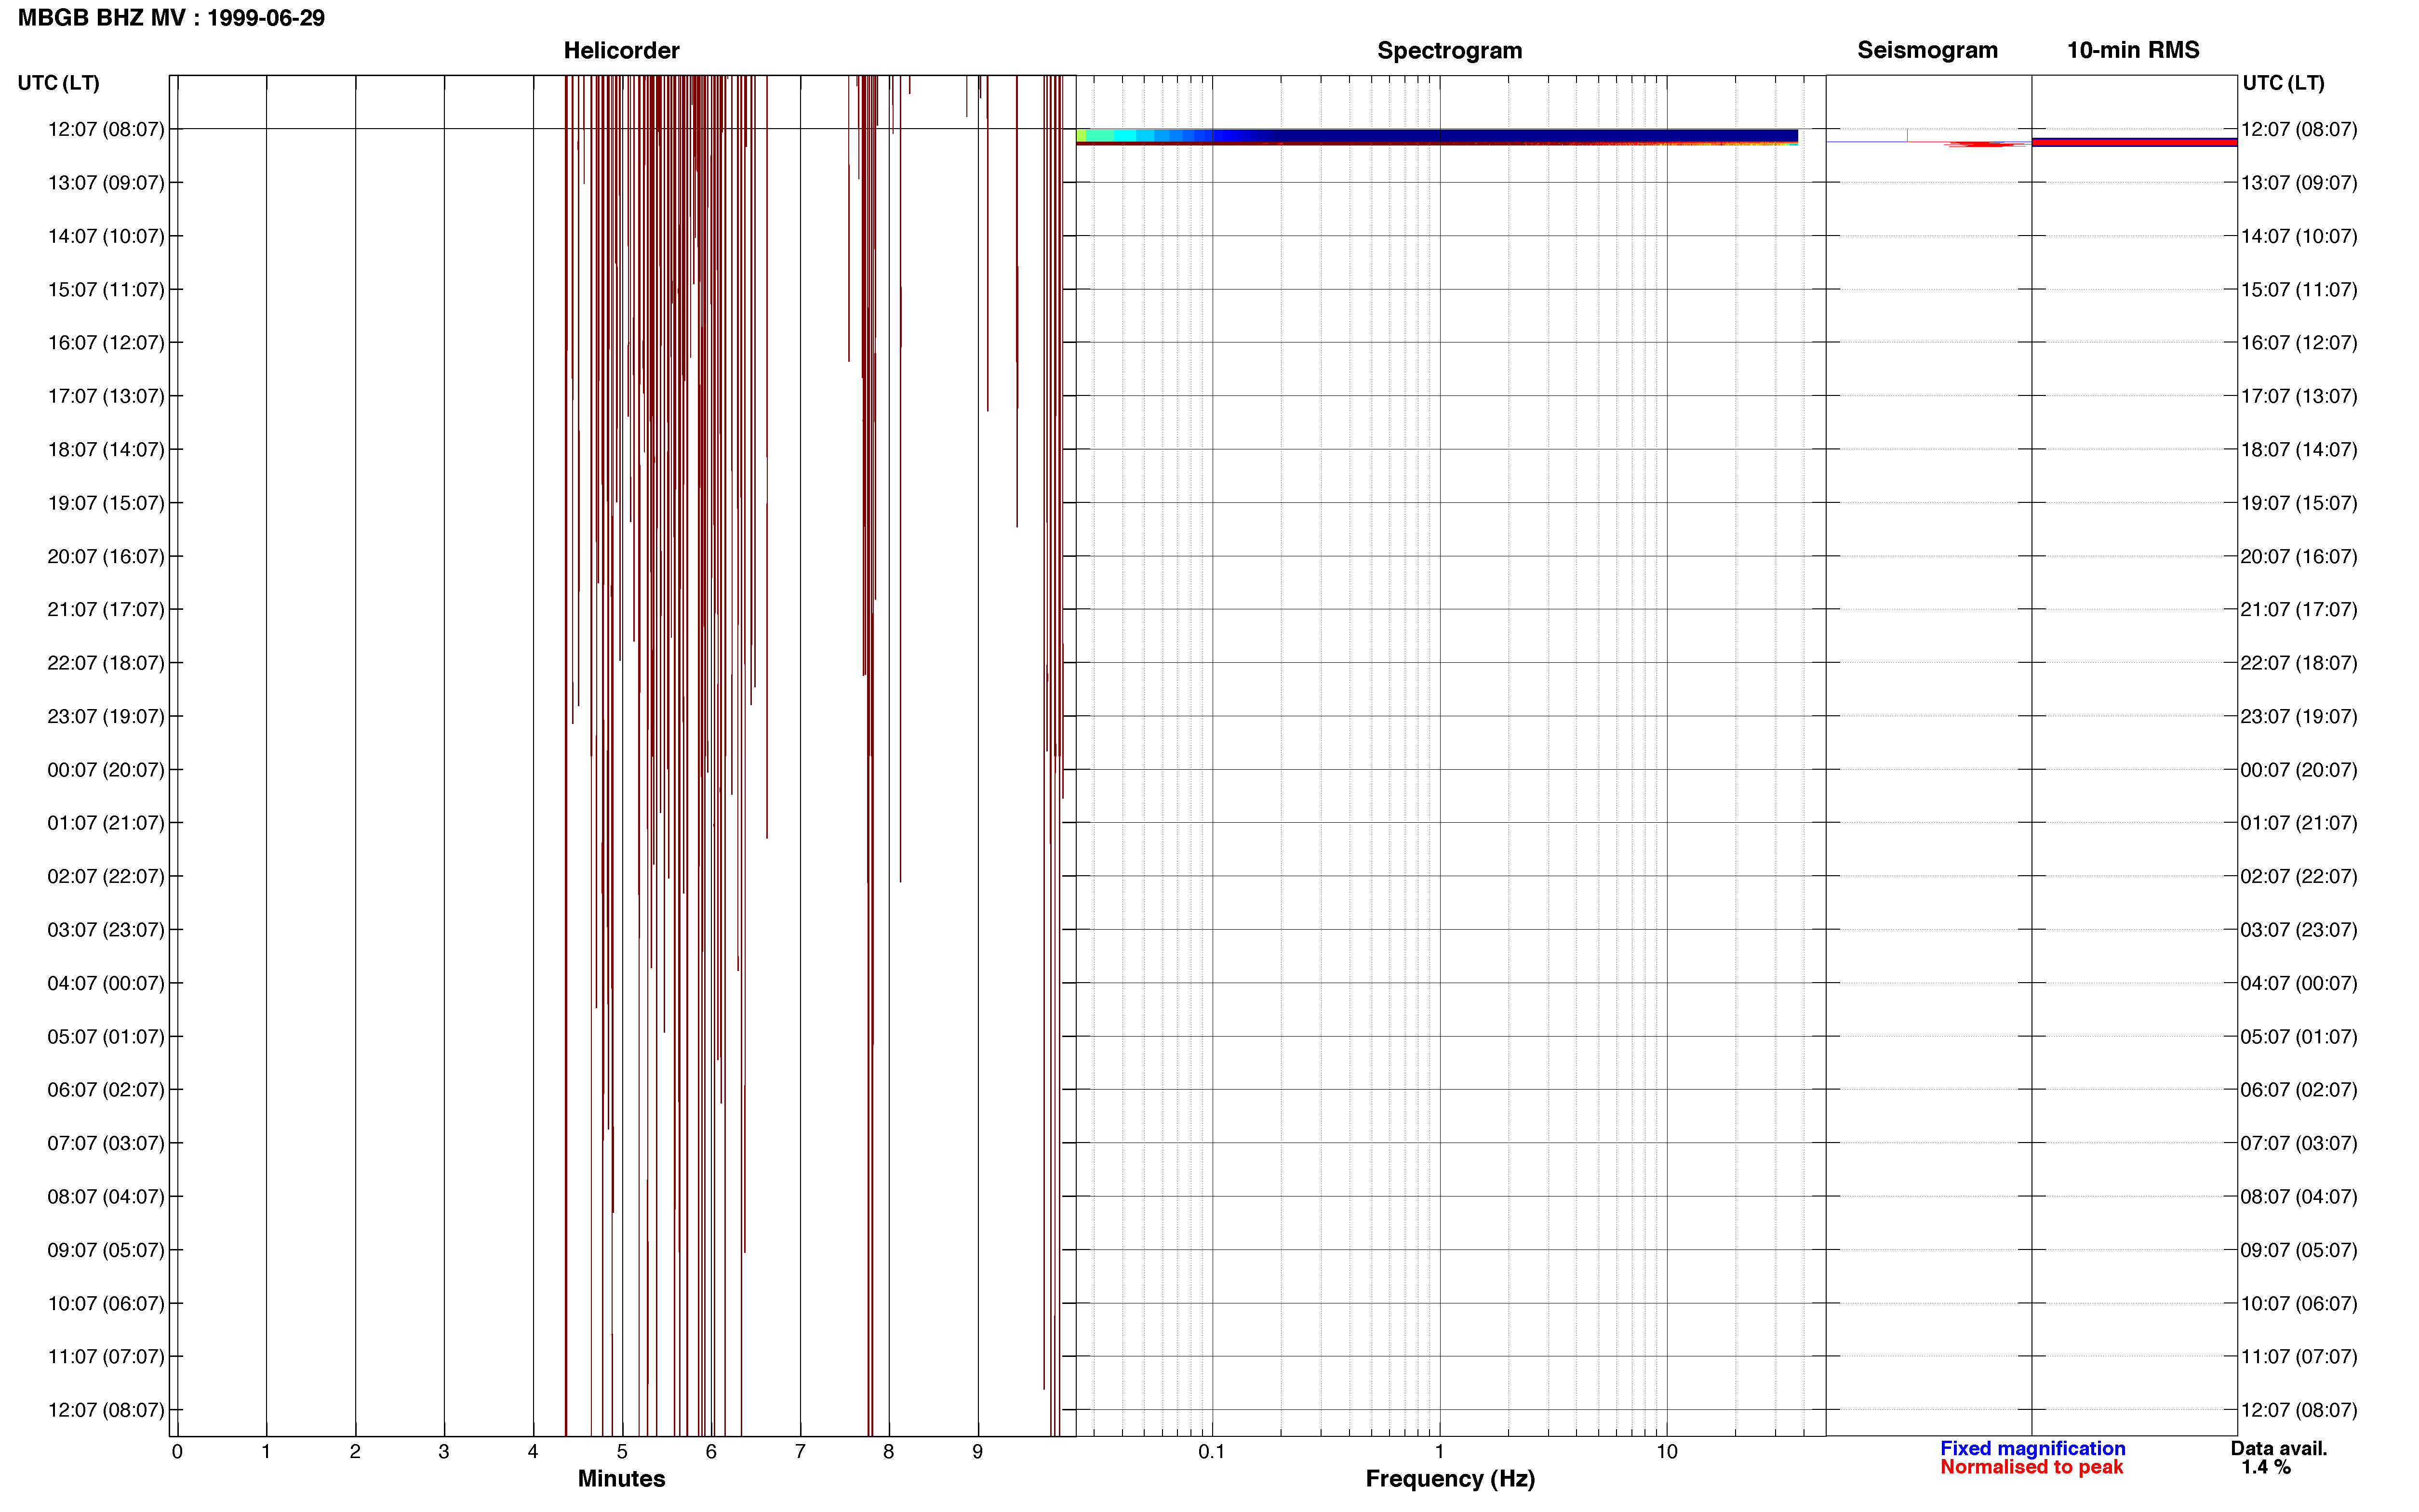This screenshot has width=2419, height=1512.
Task: Click the 2 tick on the minutes axis
Action: [x=355, y=1451]
